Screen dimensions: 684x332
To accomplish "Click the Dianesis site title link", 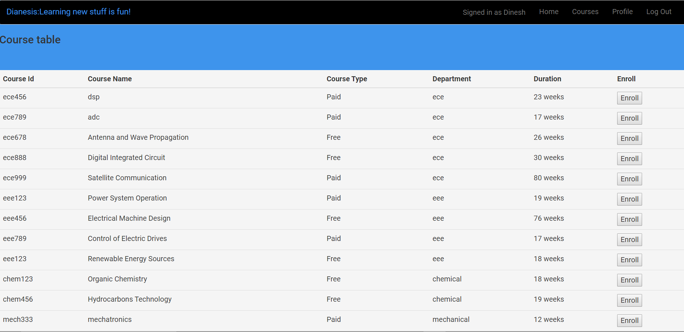I will pos(69,12).
